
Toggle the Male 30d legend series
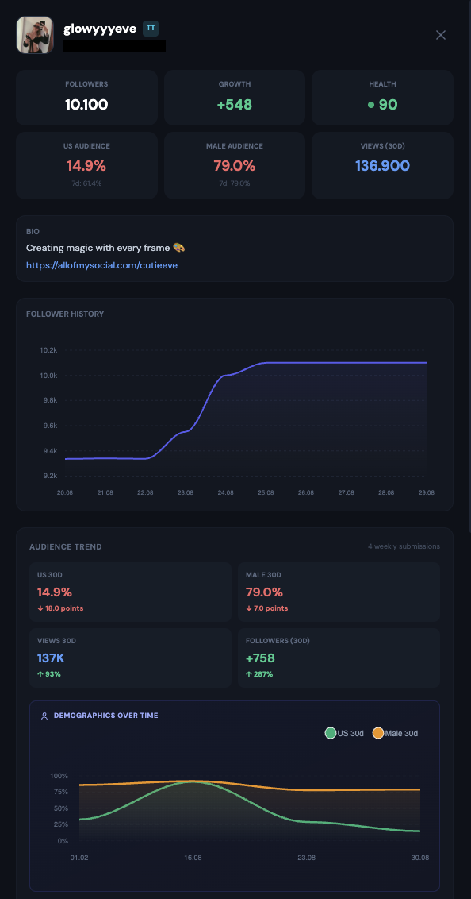point(395,733)
